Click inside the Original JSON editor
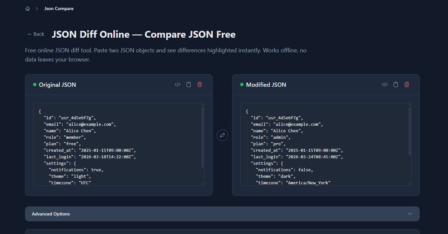The image size is (448, 234). 117,143
